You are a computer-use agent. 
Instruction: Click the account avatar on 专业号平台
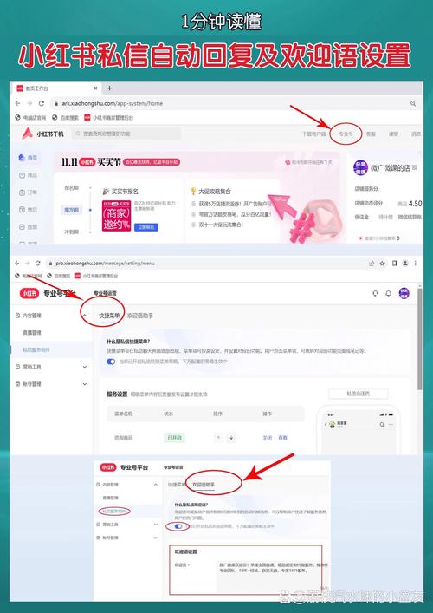404,293
